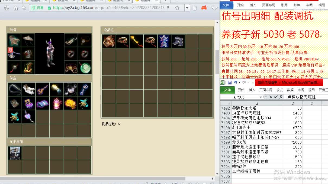Click the browser undo back arrow
Image resolution: width=328 pixels, height=184 pixels.
[x=24, y=8]
